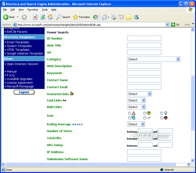Open Open Directory Session link

22,64
